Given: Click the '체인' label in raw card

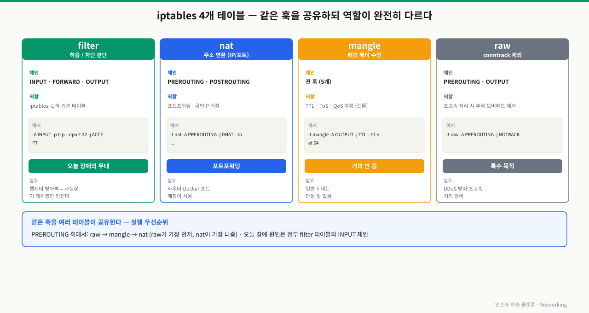Looking at the screenshot, I should coord(448,73).
